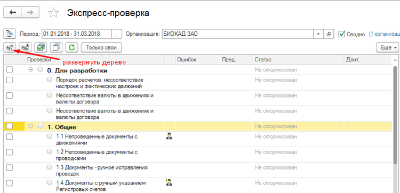Check all items toolbar icon
Screen dimensions: 400x193
click(41, 47)
